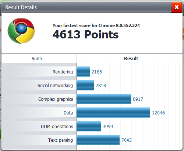Image resolution: width=184 pixels, height=151 pixels.
Task: Select the Rendering suite label
Action: tap(63, 72)
